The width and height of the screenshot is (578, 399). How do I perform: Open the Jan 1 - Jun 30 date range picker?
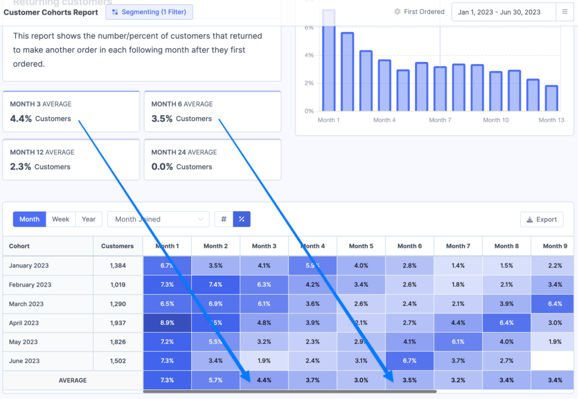501,11
